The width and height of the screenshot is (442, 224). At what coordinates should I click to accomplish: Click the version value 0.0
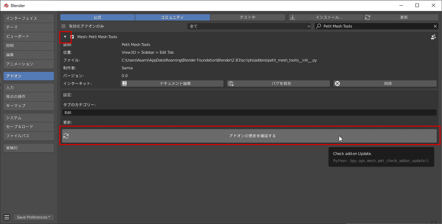click(x=125, y=76)
